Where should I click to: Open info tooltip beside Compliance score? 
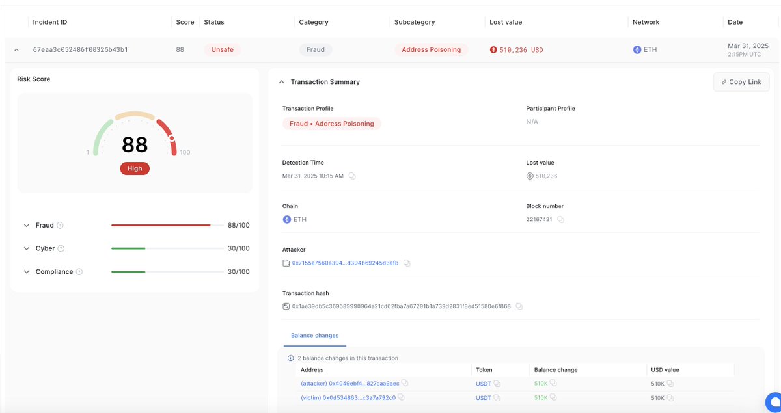tap(79, 272)
